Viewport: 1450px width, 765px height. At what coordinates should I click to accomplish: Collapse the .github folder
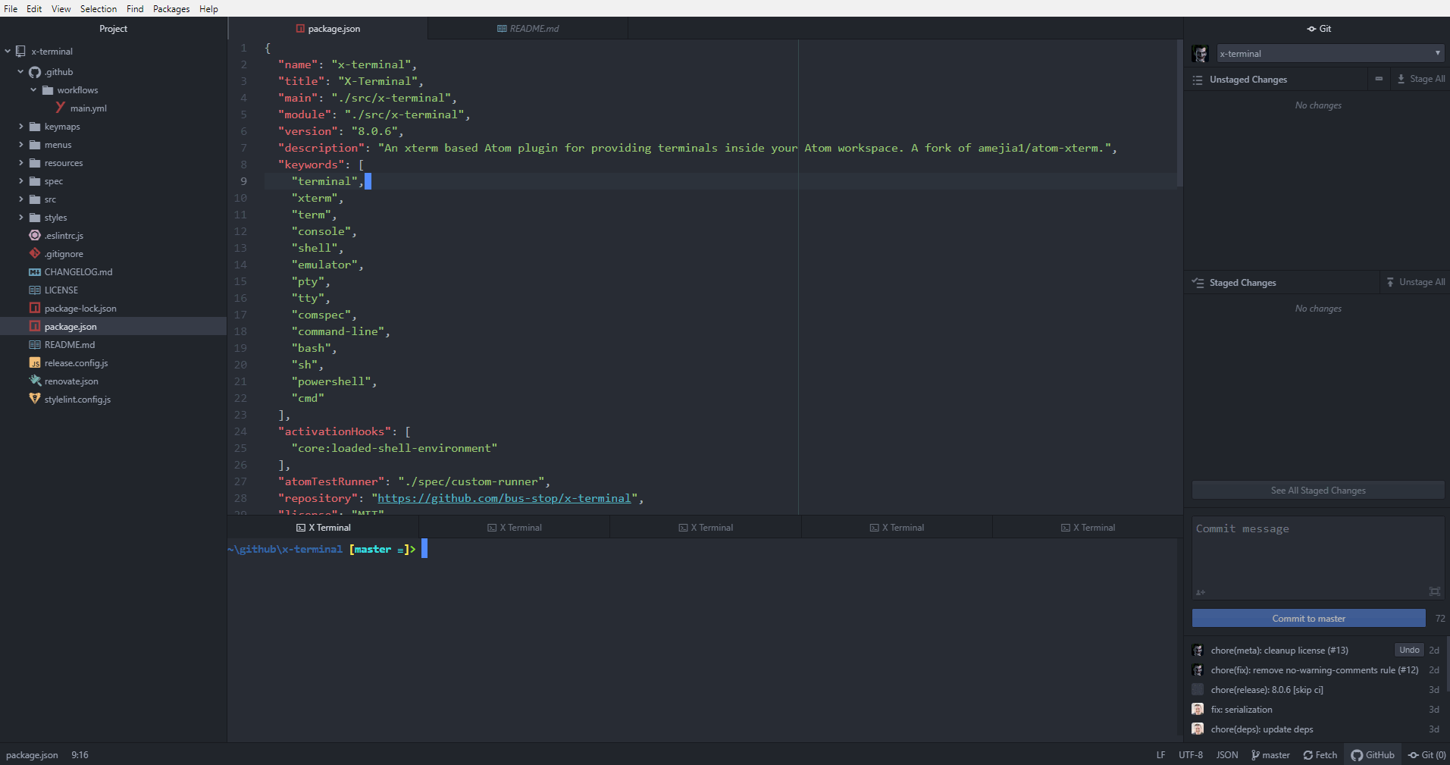click(x=20, y=72)
